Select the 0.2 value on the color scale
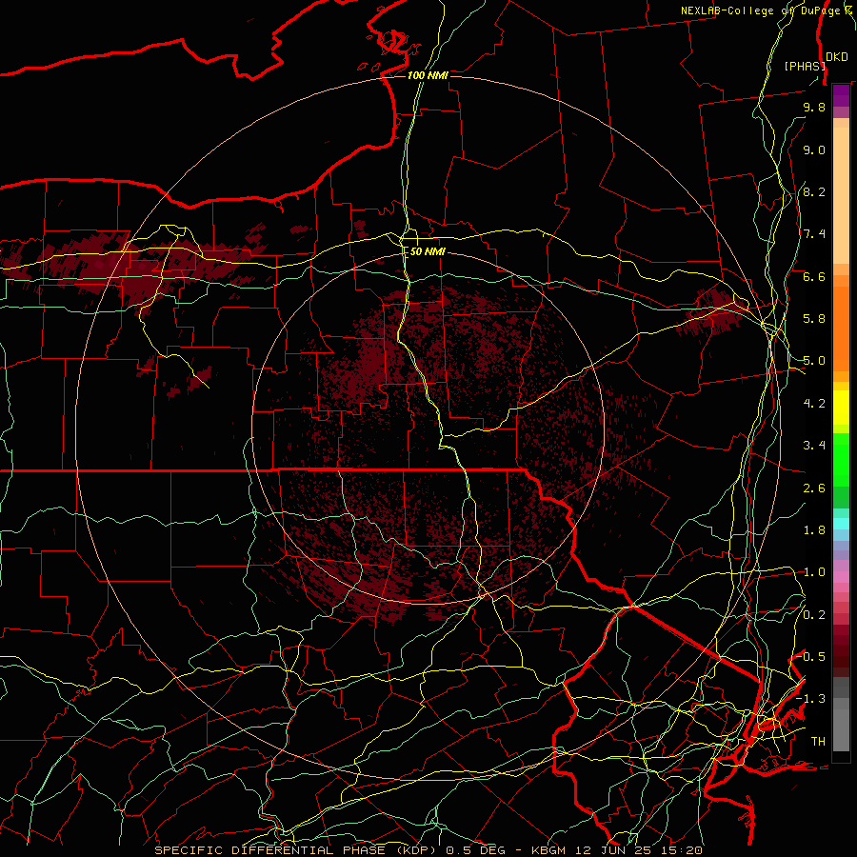 click(814, 615)
